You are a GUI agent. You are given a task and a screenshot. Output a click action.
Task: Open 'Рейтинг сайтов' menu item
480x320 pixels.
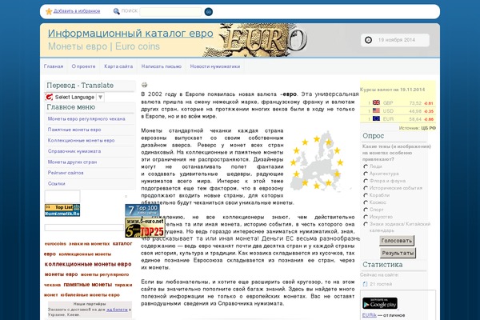[66, 173]
